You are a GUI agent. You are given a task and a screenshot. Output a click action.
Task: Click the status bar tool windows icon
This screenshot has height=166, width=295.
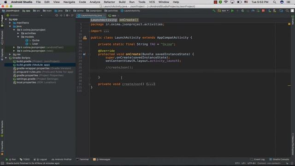pyautogui.click(x=2, y=163)
